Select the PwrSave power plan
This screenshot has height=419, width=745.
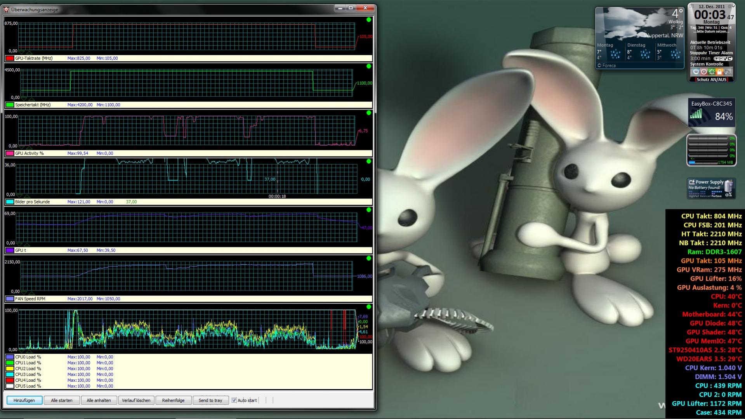point(717,196)
